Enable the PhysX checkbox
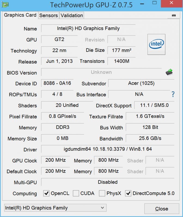This screenshot has height=217, width=183. pos(102,193)
